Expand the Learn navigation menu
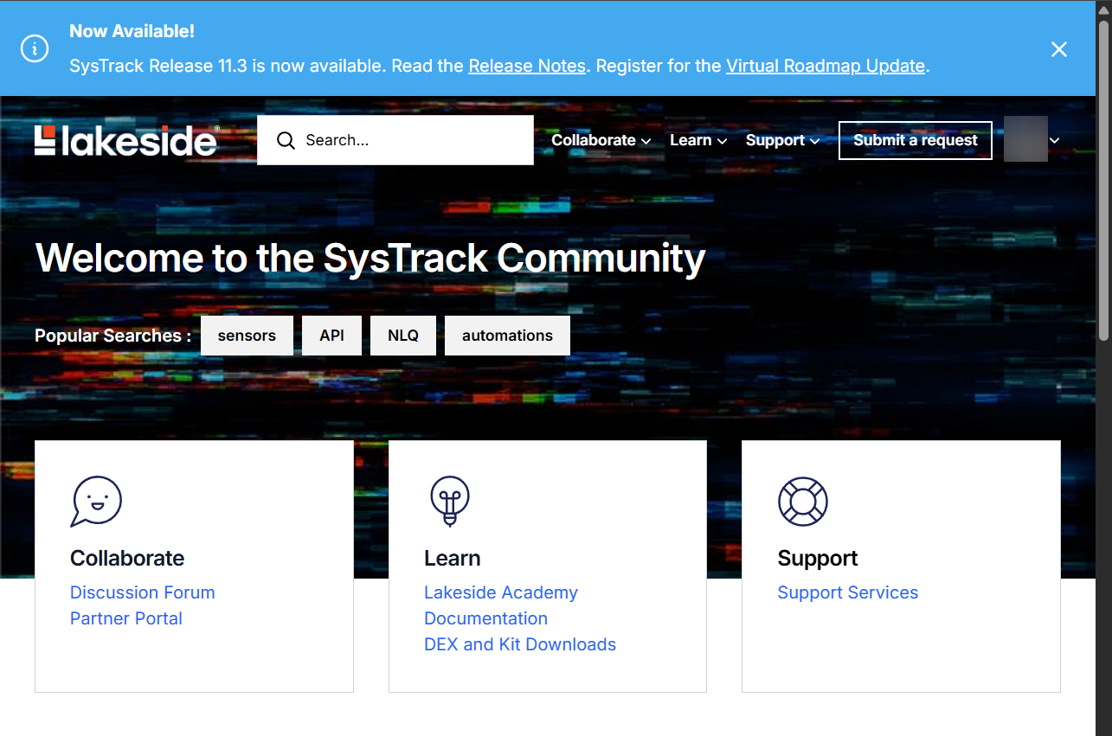The height and width of the screenshot is (736, 1112). point(698,140)
